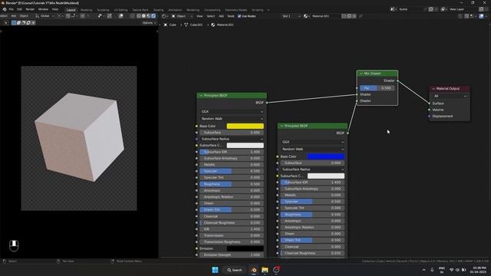The height and width of the screenshot is (276, 491).
Task: Open Random Walk dropdown on yellow BSDF
Action: pos(232,119)
